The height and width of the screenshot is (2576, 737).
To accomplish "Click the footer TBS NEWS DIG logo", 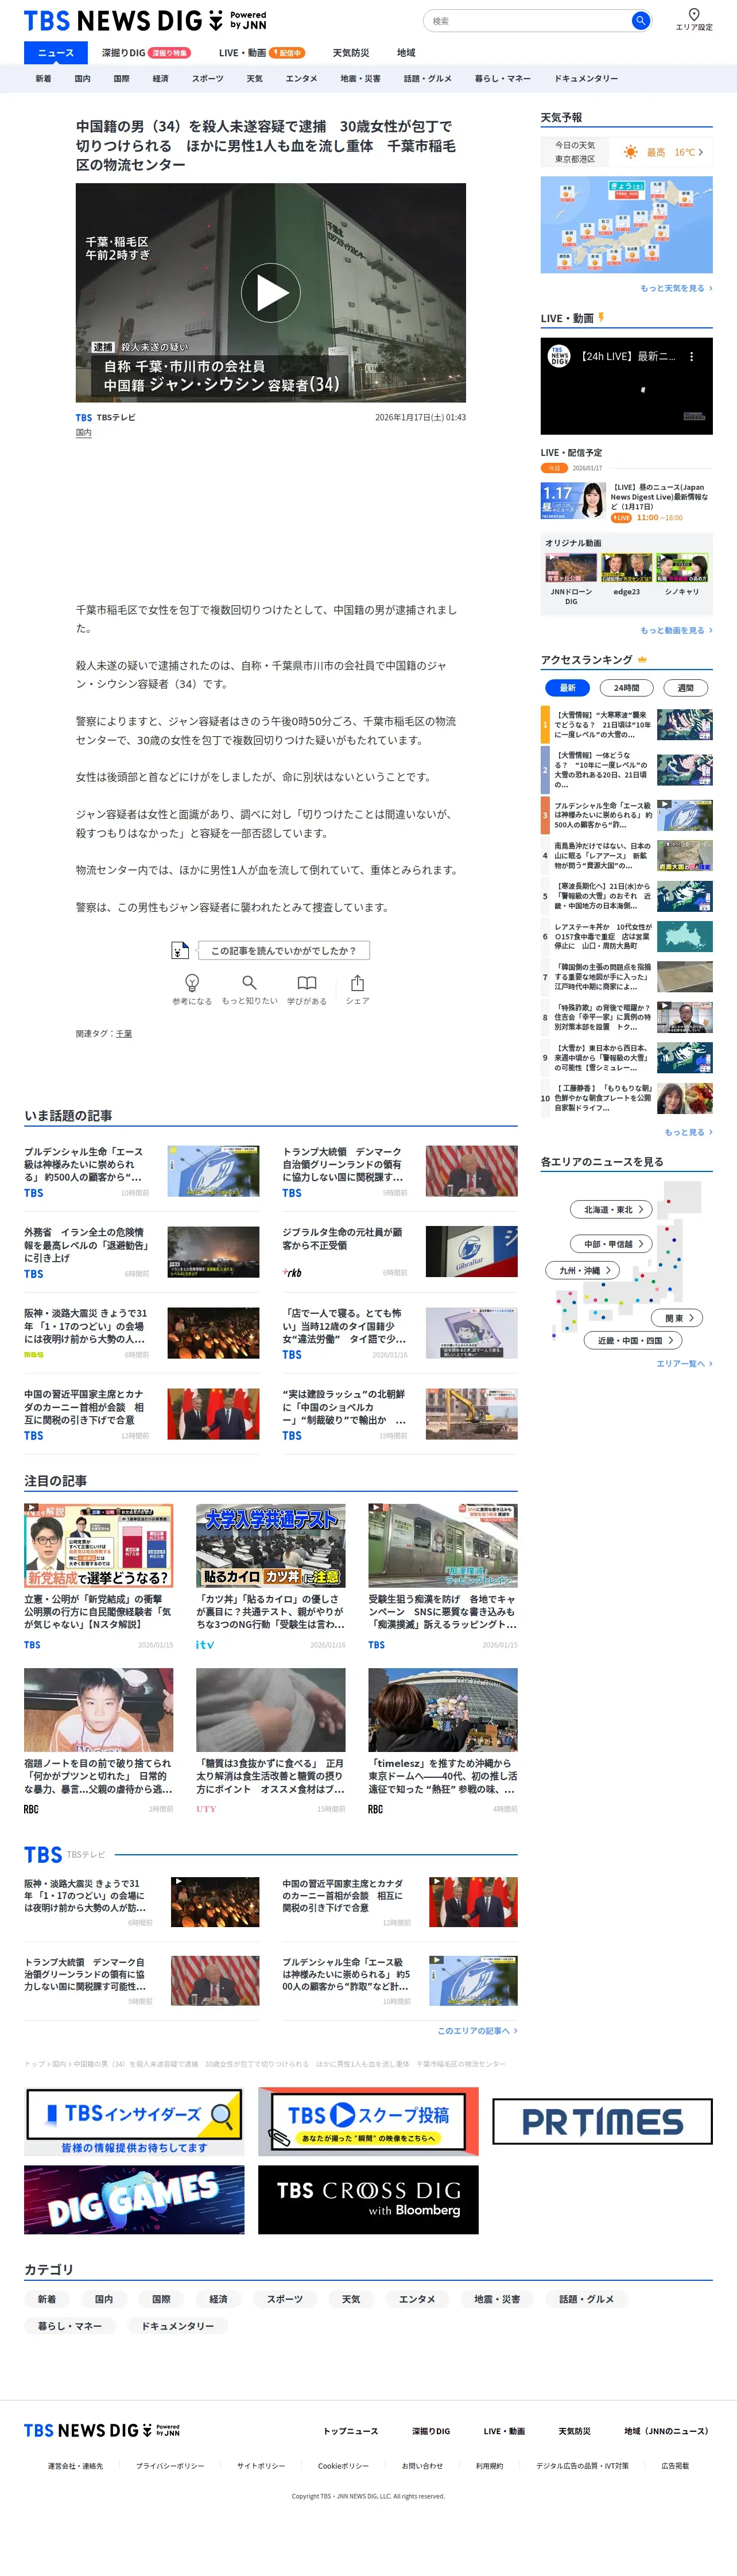I will coord(102,2430).
